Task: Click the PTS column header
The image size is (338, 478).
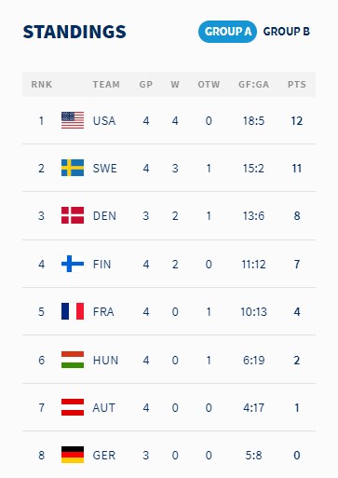Action: pyautogui.click(x=297, y=85)
